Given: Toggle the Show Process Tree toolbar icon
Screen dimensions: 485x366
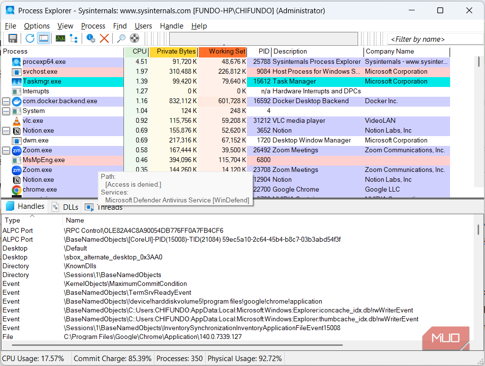Looking at the screenshot, I should point(74,38).
